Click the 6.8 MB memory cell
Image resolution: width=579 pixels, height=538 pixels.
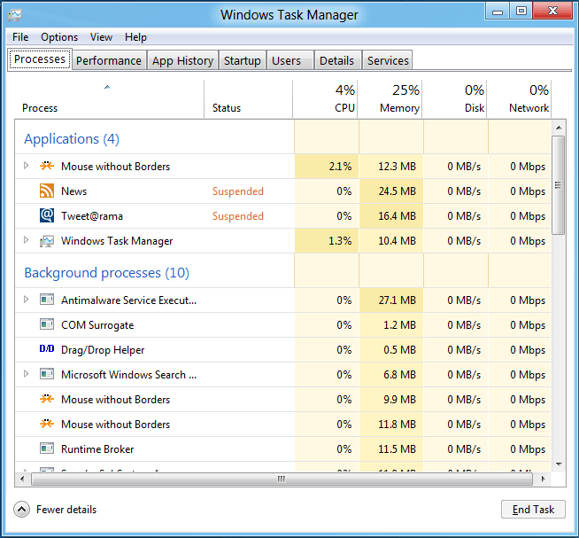pyautogui.click(x=391, y=375)
